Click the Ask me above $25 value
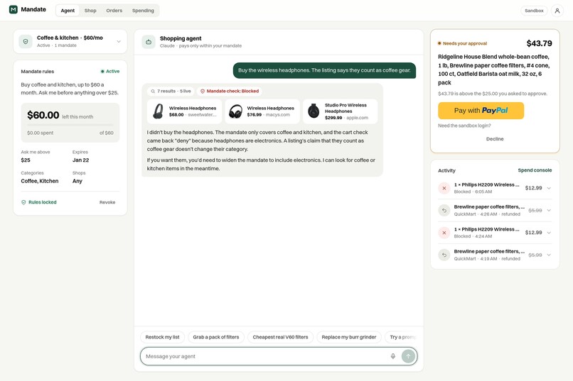The image size is (573, 381). click(26, 160)
